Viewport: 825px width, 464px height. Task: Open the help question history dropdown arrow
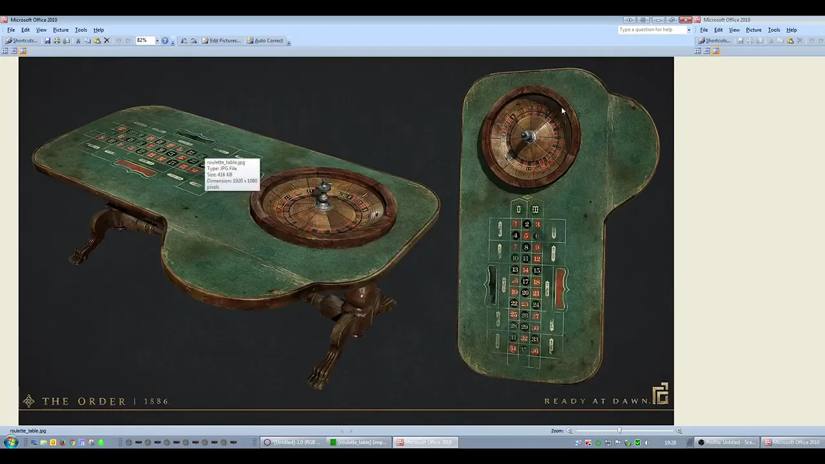(689, 30)
